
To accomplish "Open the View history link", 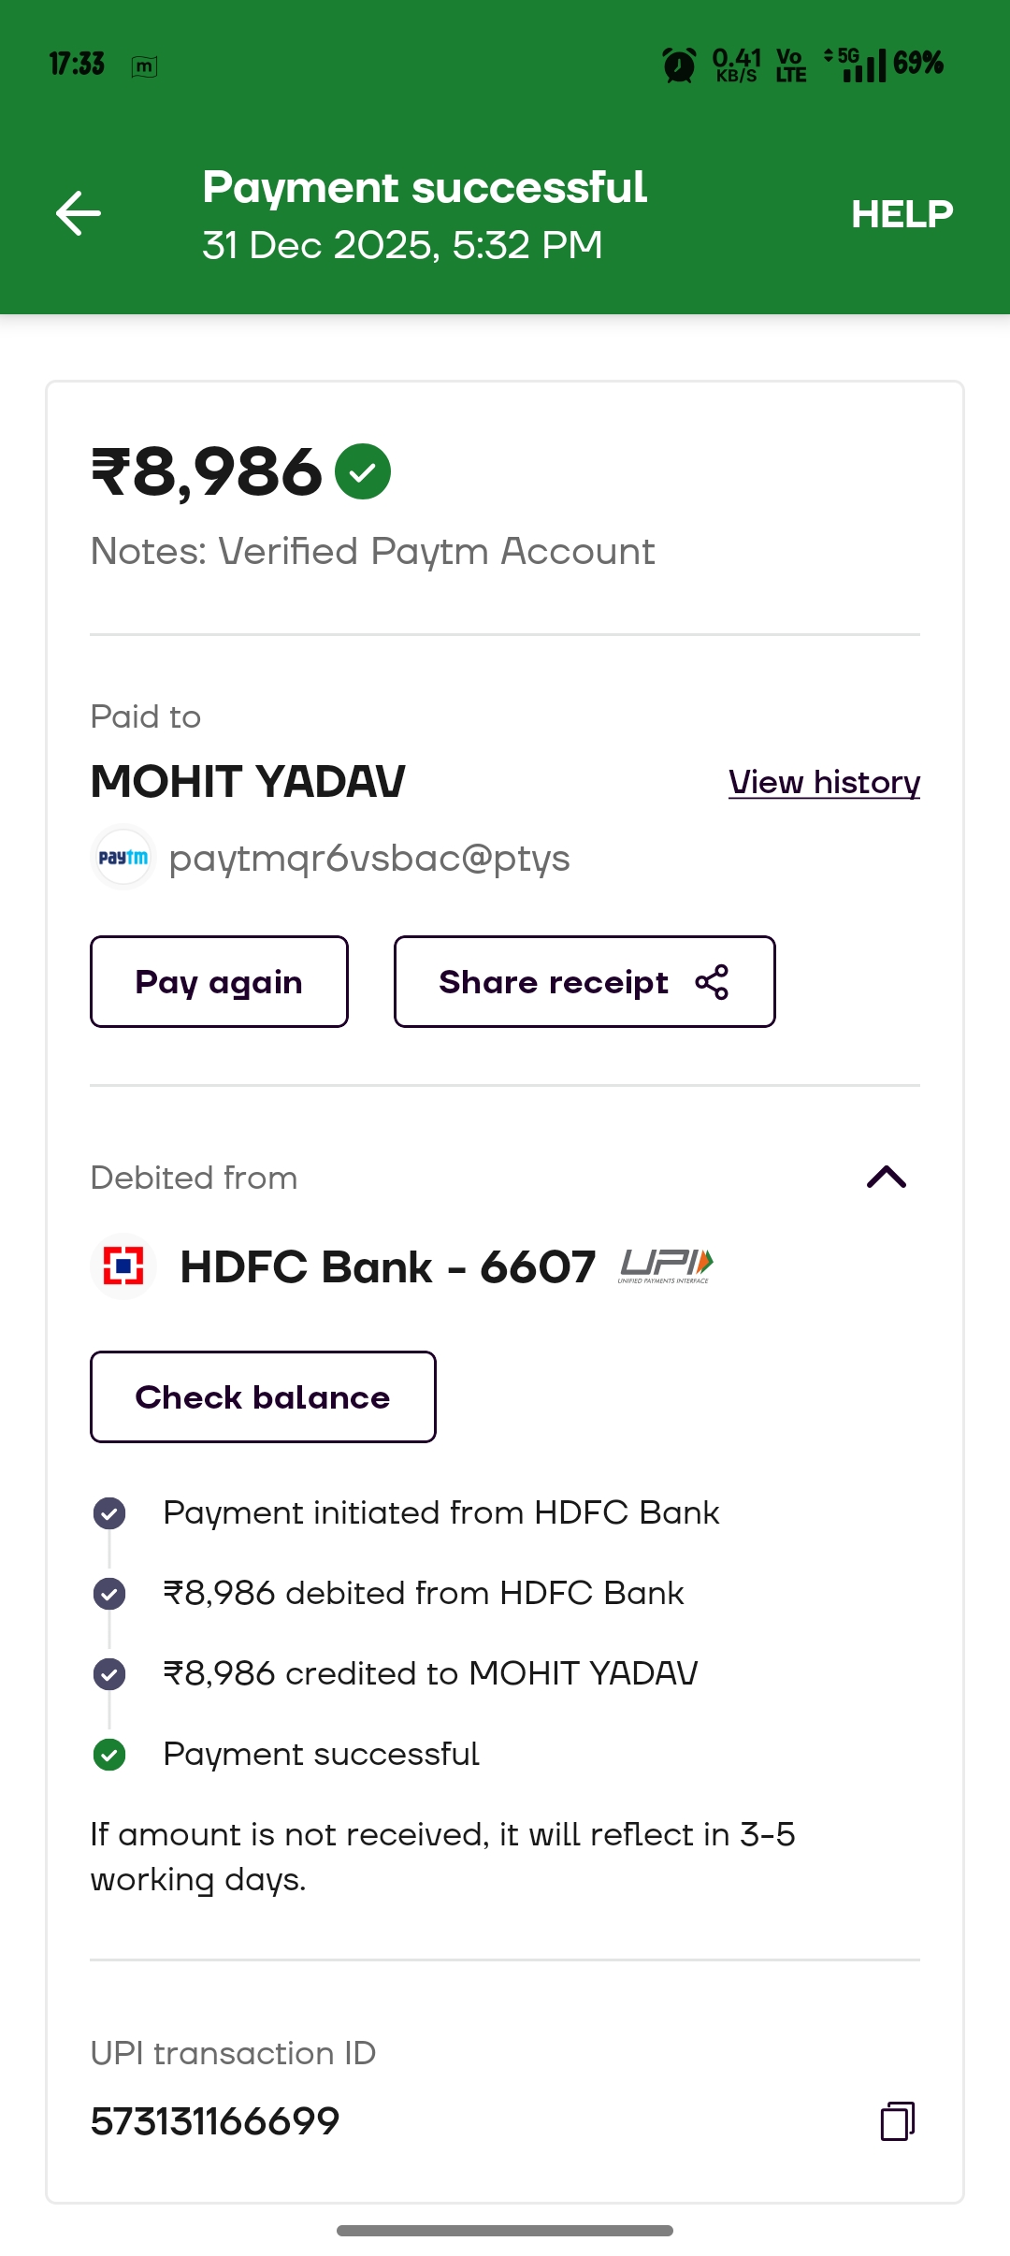I will point(824,782).
